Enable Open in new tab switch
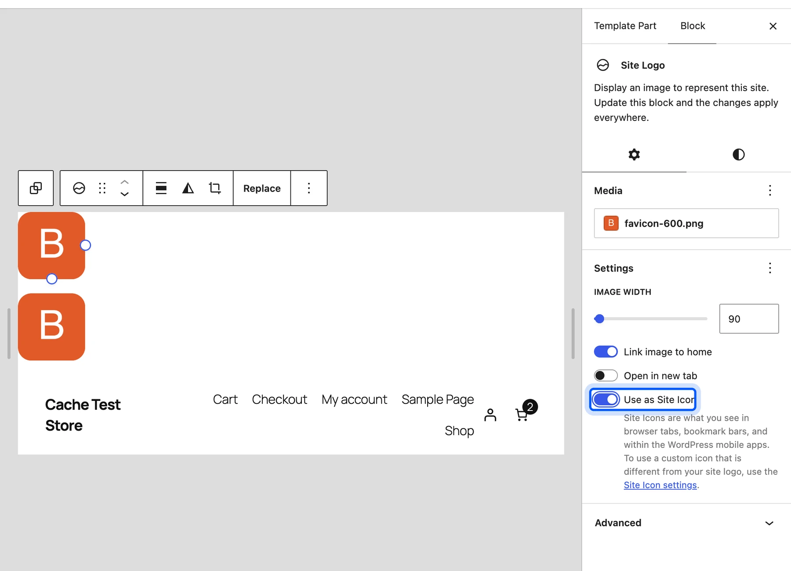The height and width of the screenshot is (571, 791). (606, 375)
